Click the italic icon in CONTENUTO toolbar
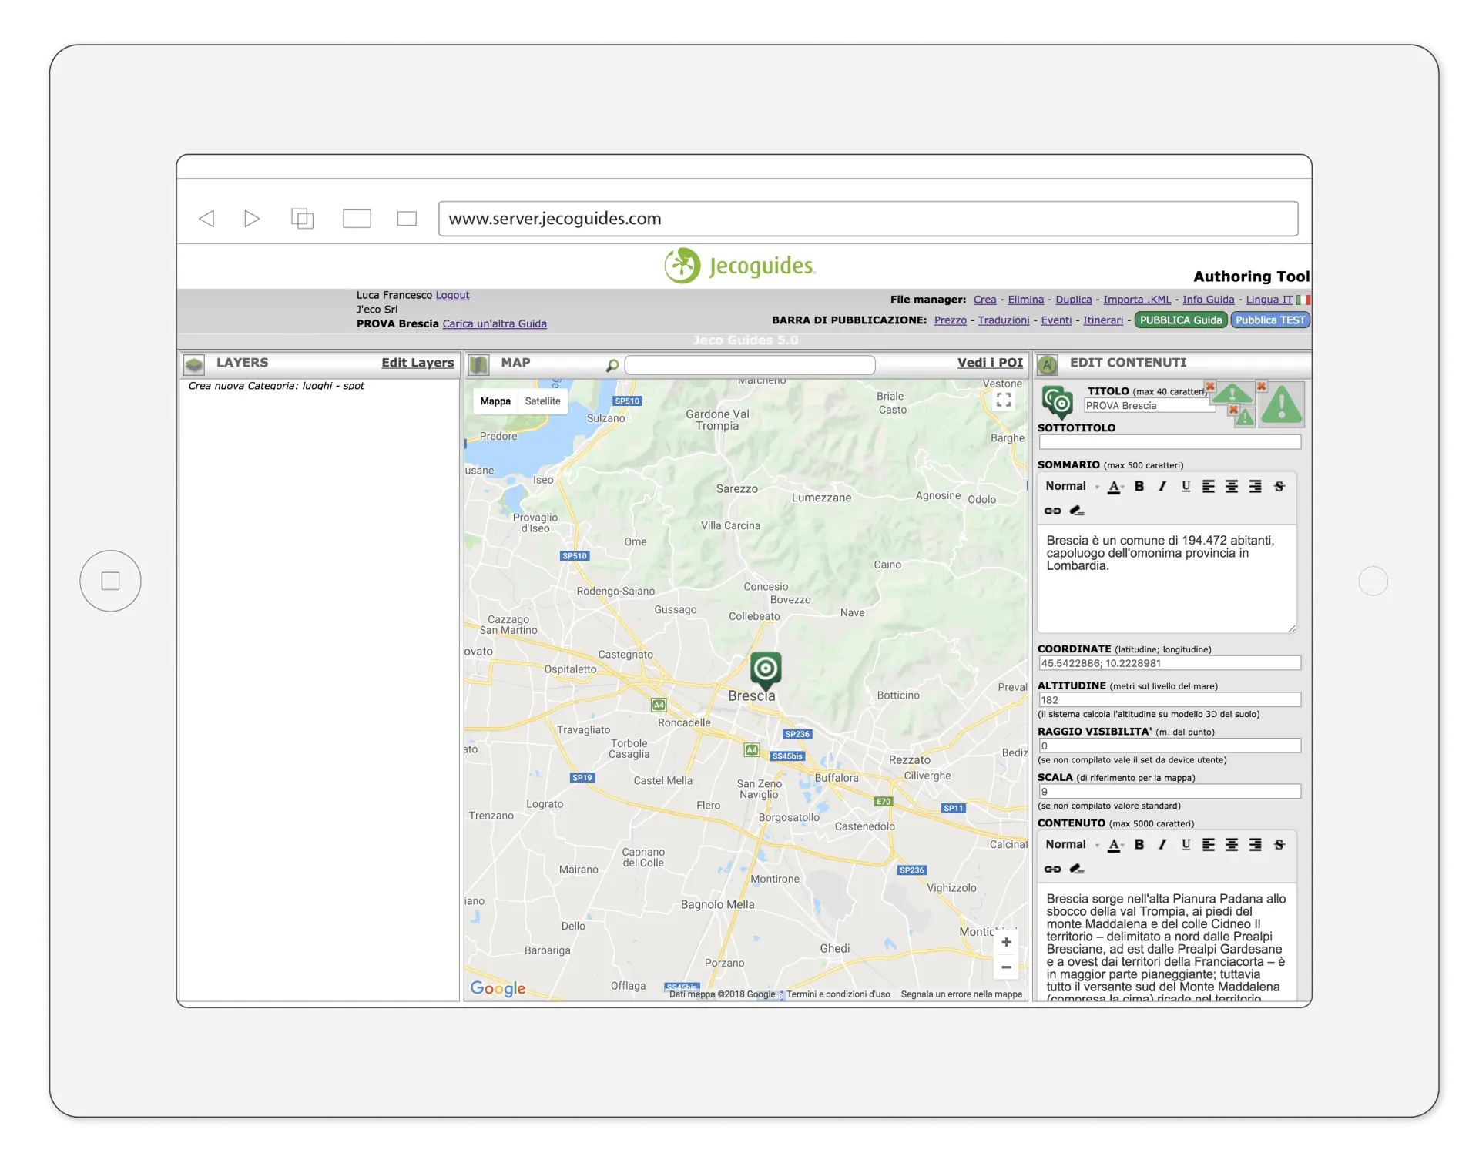The height and width of the screenshot is (1163, 1479). (1162, 844)
